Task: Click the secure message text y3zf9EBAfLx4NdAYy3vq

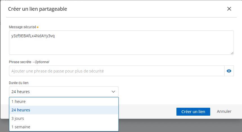Action: (x=33, y=36)
